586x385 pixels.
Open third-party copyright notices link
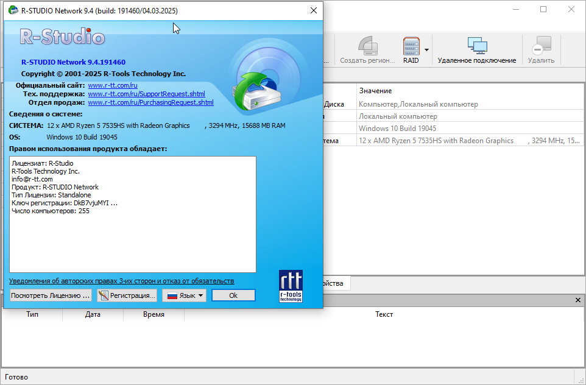tap(121, 281)
